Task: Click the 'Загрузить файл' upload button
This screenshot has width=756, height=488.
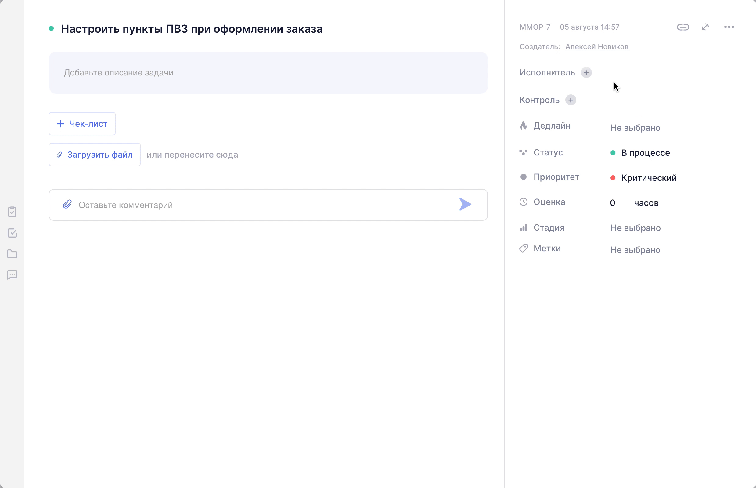Action: (95, 155)
